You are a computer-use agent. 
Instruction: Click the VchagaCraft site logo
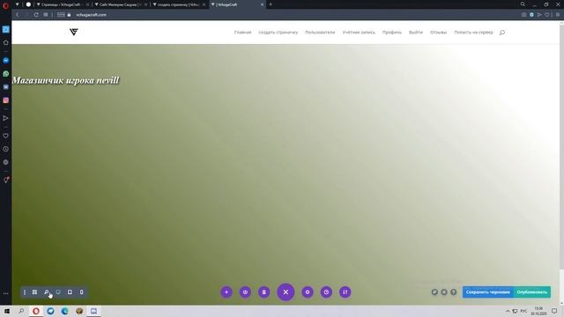coord(74,32)
